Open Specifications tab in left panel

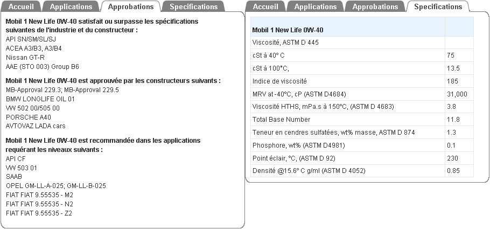(193, 7)
